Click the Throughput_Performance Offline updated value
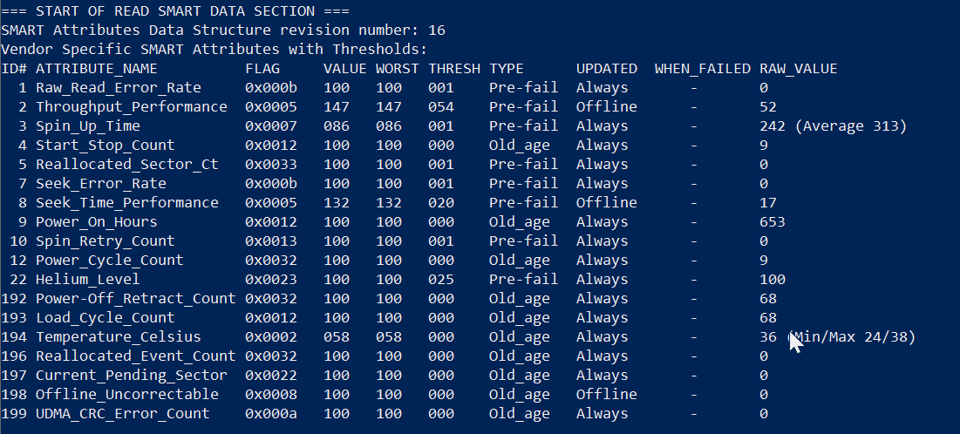The image size is (960, 434). (x=606, y=107)
